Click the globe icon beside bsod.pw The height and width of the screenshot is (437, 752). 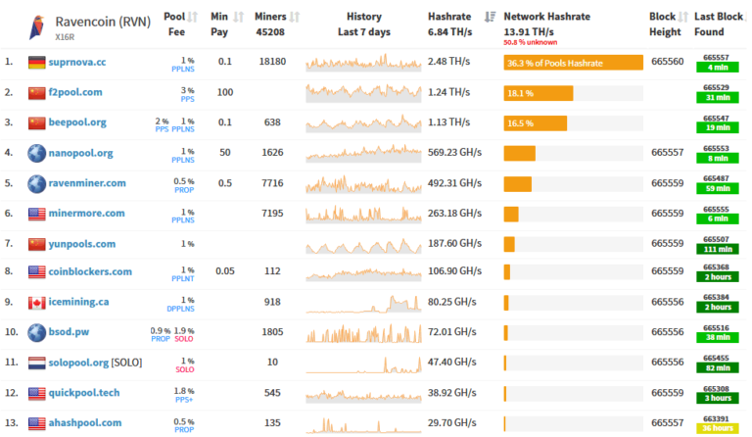[37, 333]
